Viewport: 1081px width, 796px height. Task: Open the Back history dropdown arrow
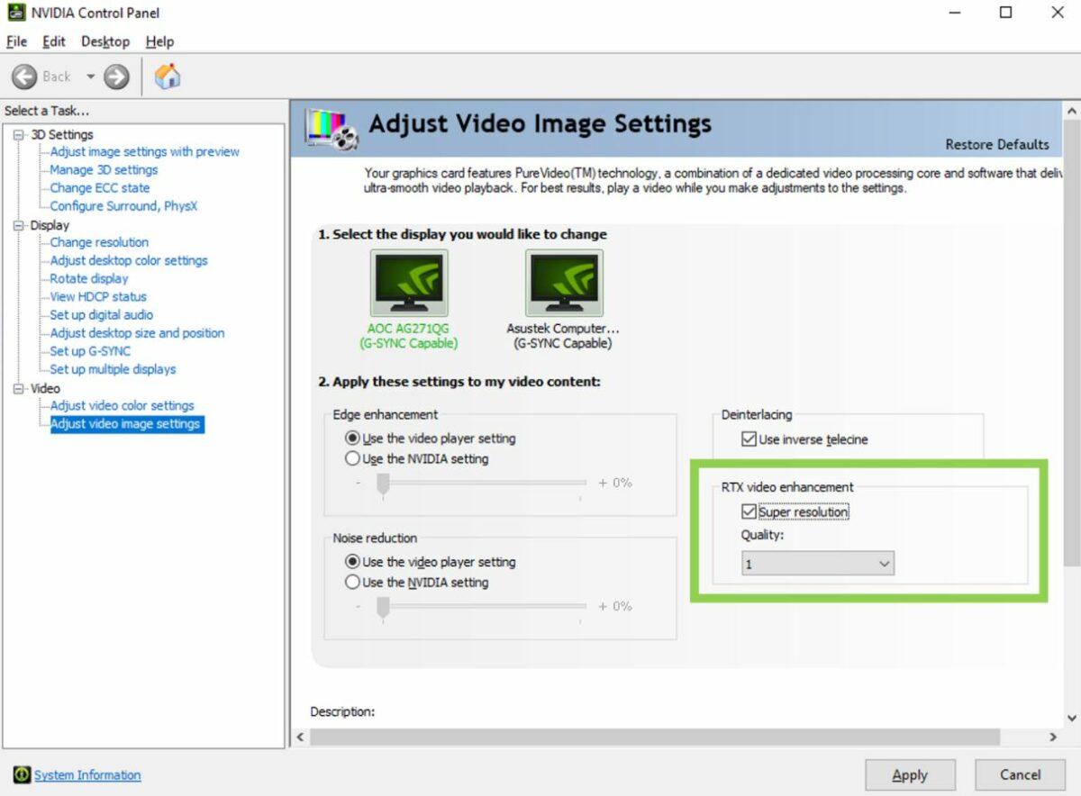(x=90, y=77)
